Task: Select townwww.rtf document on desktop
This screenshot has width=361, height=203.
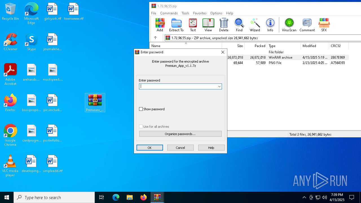Action: (x=74, y=12)
